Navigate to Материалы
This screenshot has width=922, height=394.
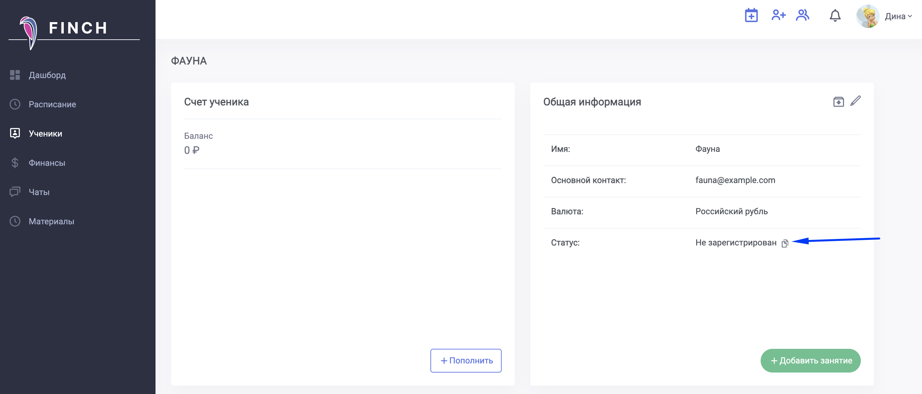[51, 222]
